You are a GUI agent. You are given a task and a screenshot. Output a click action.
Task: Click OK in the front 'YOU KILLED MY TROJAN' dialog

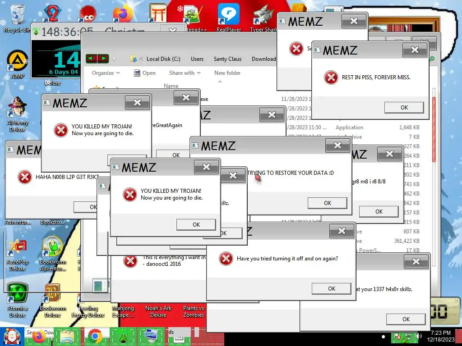click(196, 224)
